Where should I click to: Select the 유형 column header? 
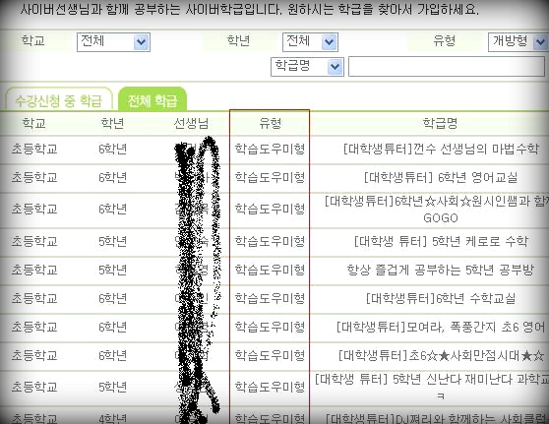270,123
